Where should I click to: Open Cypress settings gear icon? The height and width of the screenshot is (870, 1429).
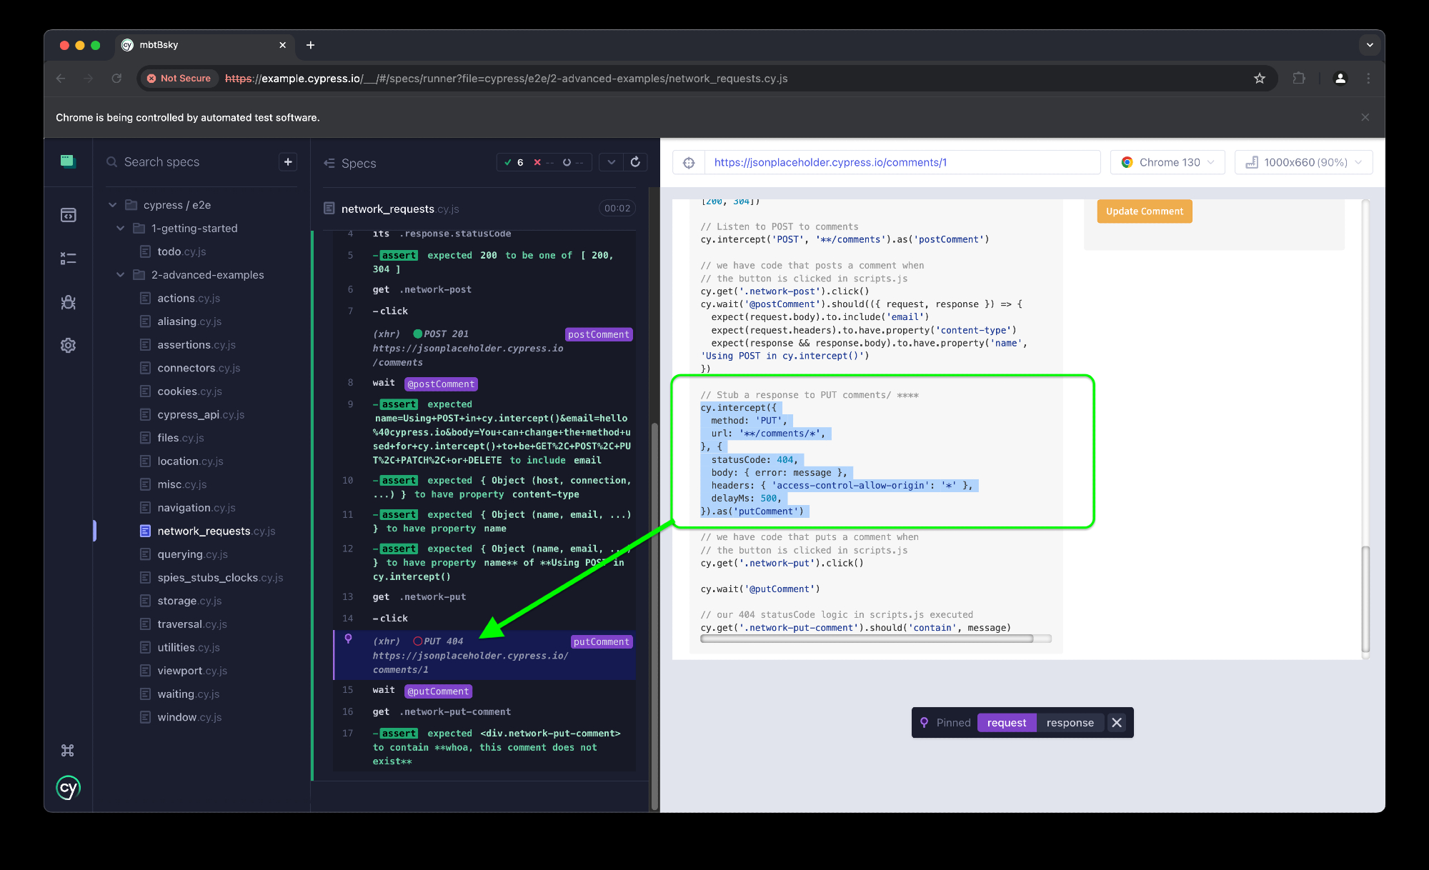click(x=68, y=346)
